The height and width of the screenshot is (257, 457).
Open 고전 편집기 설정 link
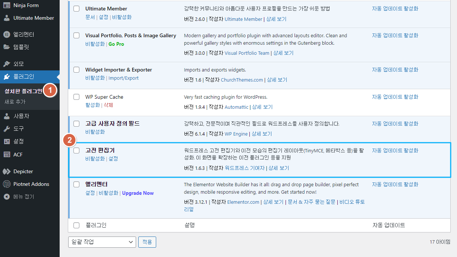113,159
